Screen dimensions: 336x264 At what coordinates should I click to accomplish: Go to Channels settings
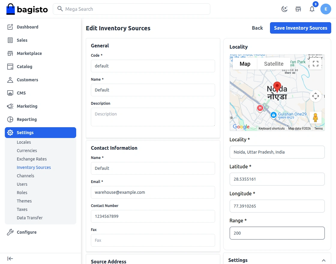(x=25, y=176)
